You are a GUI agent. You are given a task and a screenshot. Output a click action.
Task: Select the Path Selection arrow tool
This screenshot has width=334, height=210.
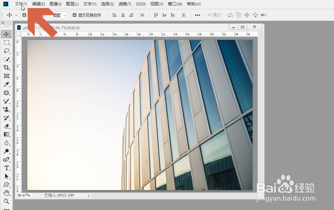click(x=6, y=176)
